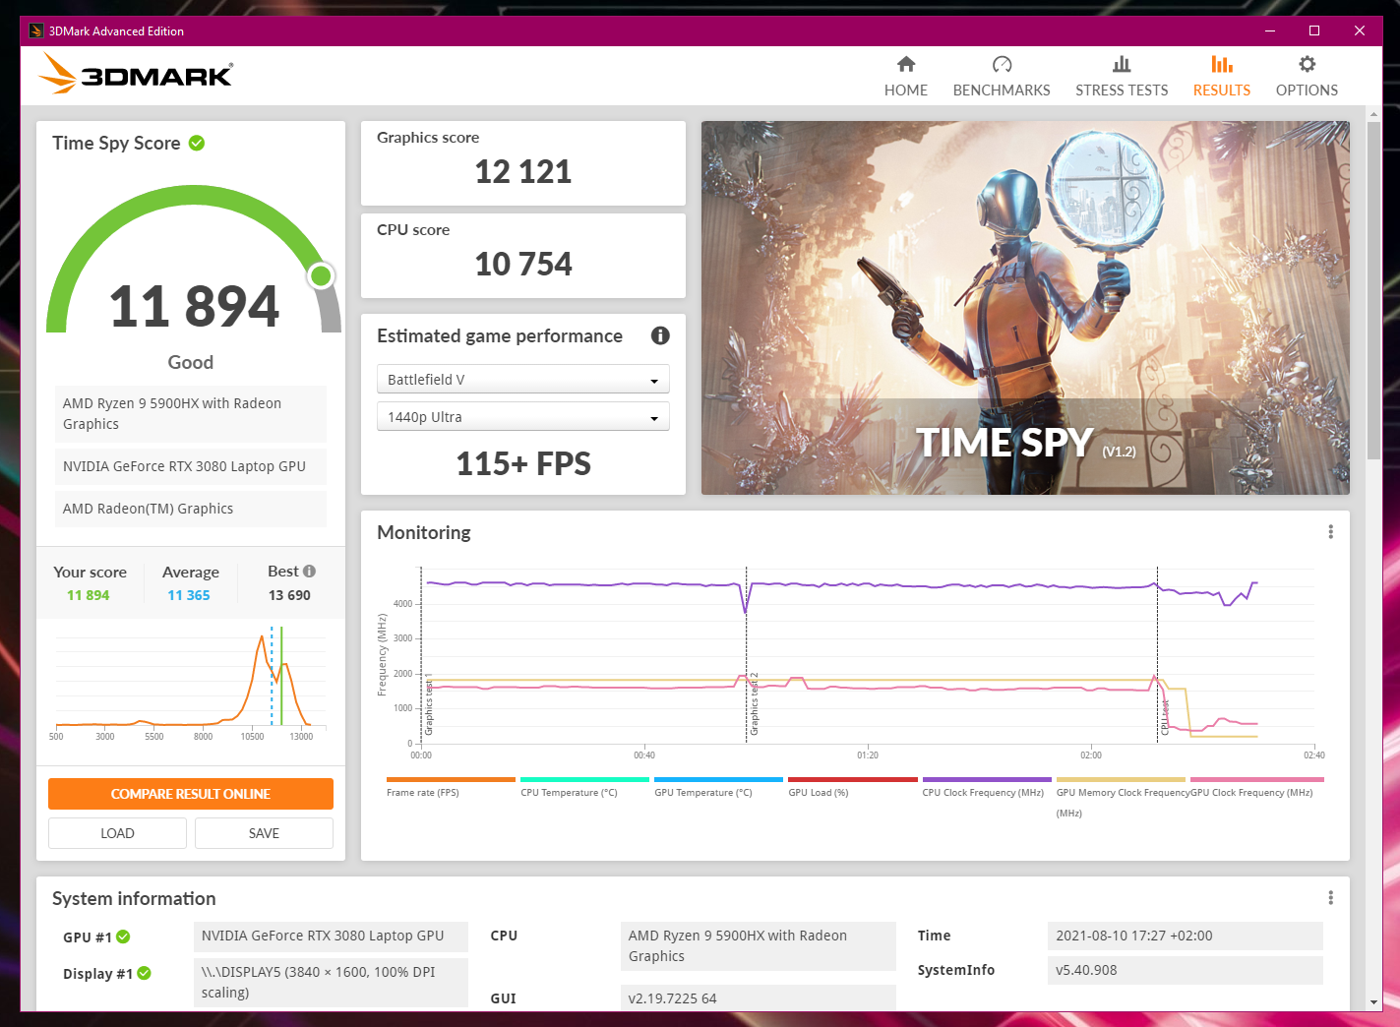Click the 3DMark logo

coord(136,74)
